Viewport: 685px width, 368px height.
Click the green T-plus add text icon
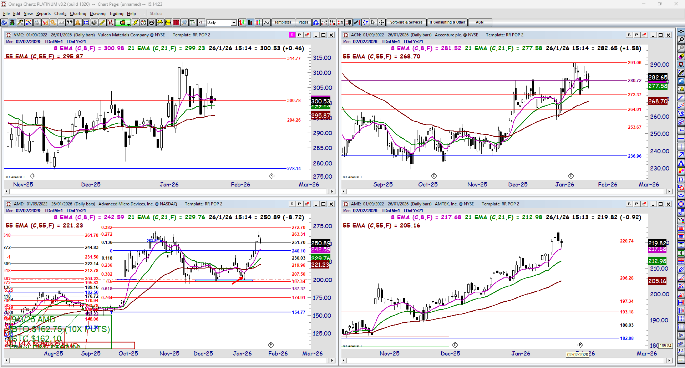coord(193,22)
